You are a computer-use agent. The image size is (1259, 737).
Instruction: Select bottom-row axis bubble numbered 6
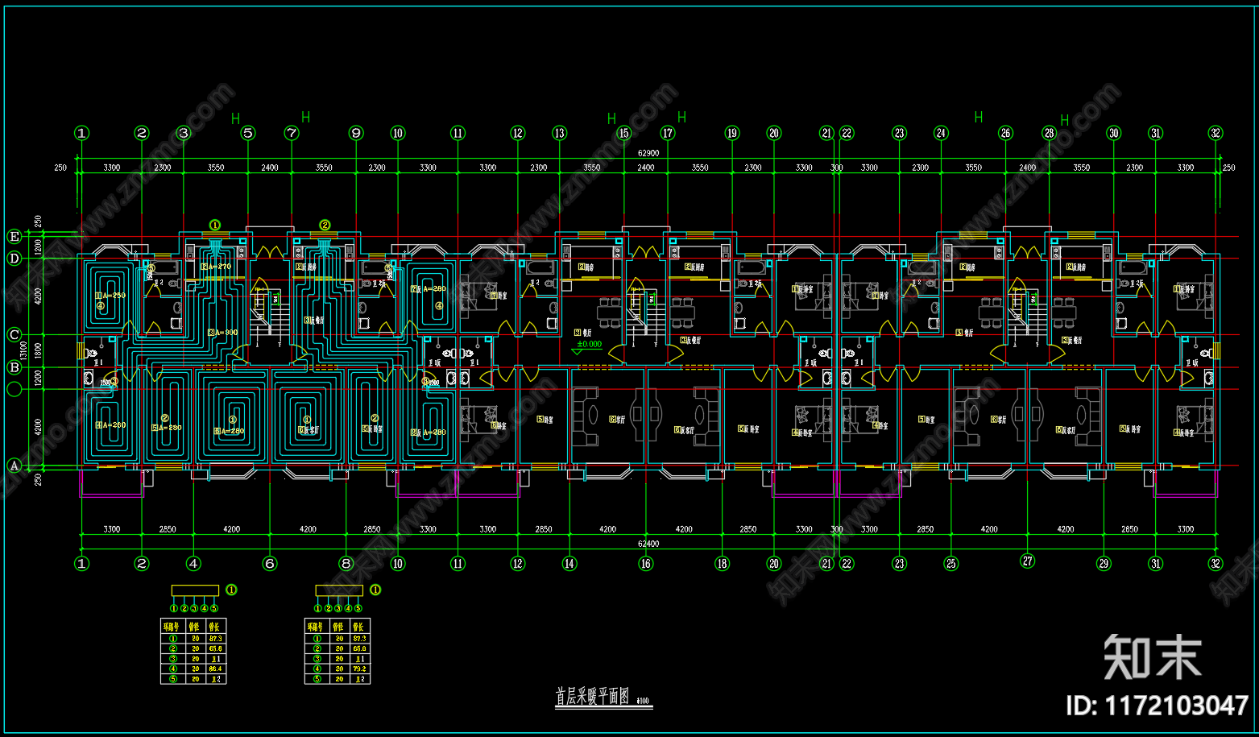270,564
